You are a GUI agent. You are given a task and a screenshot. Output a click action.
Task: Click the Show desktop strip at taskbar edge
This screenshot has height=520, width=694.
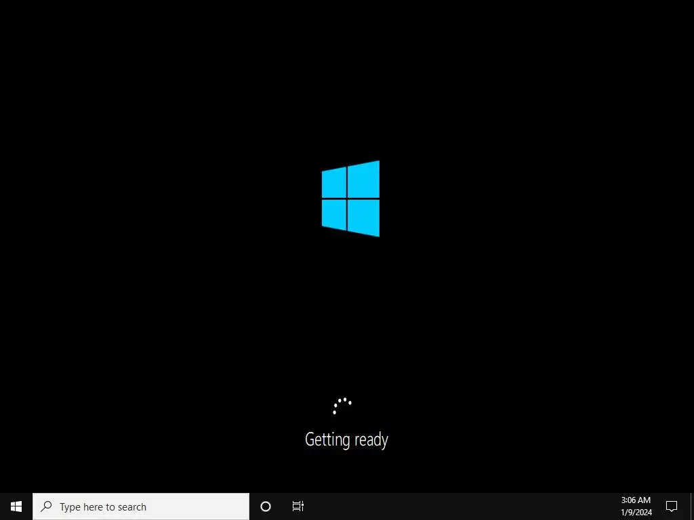pyautogui.click(x=692, y=506)
